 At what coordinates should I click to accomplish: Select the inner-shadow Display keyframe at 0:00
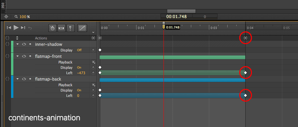pyautogui.click(x=100, y=50)
